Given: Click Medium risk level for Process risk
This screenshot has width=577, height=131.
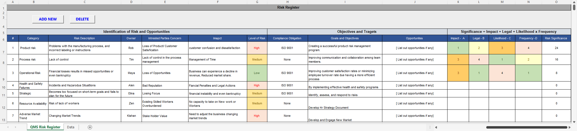Looking at the screenshot, I should click(x=257, y=59).
